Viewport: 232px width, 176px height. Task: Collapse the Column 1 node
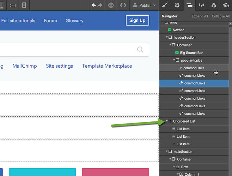[178, 174]
